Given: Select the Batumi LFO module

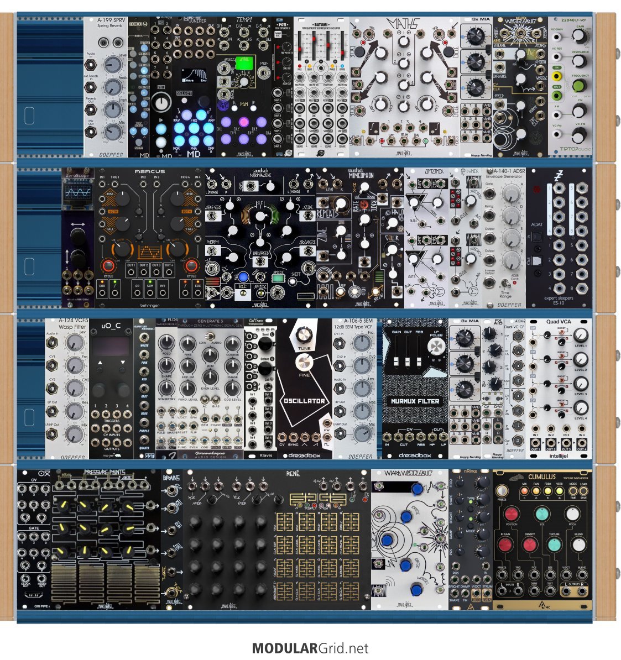Looking at the screenshot, I should [321, 87].
